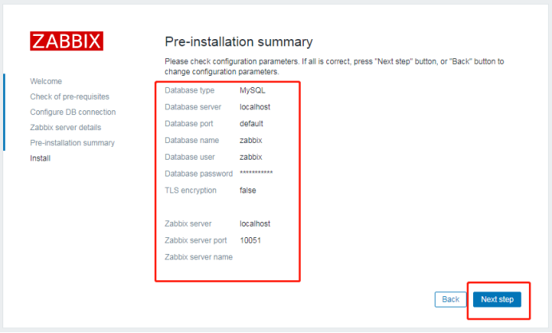Screen dimensions: 552x333
Task: Click the TLS encryption false value
Action: pos(247,191)
